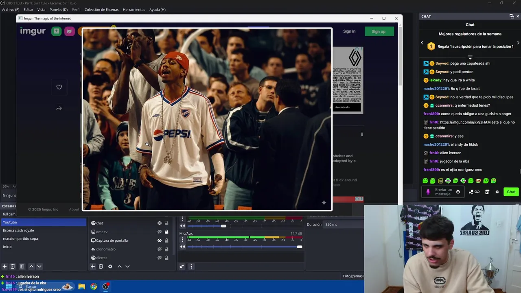The width and height of the screenshot is (521, 293).
Task: Remove selected source with trash icon
Action: 101,267
